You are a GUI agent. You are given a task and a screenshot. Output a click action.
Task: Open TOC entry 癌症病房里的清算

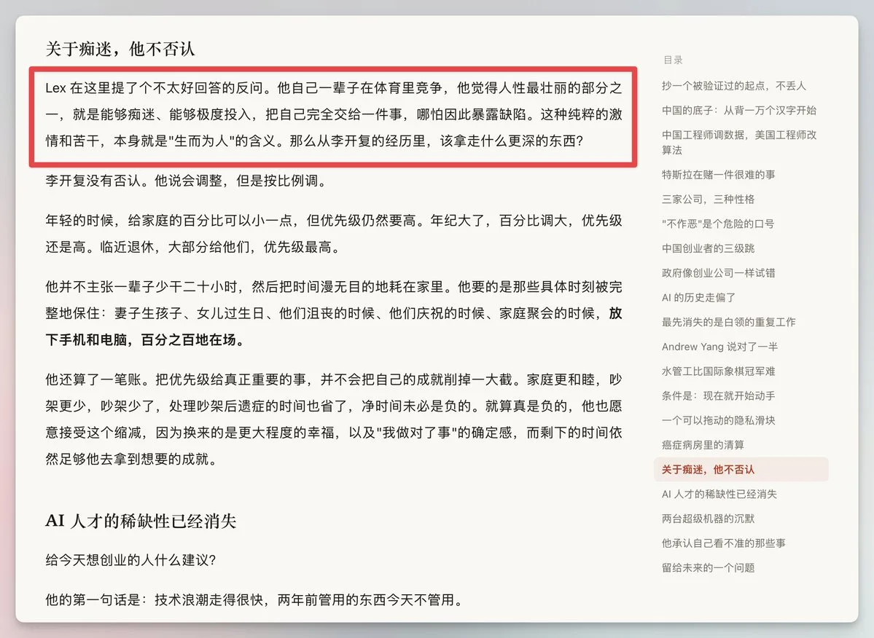coord(702,445)
